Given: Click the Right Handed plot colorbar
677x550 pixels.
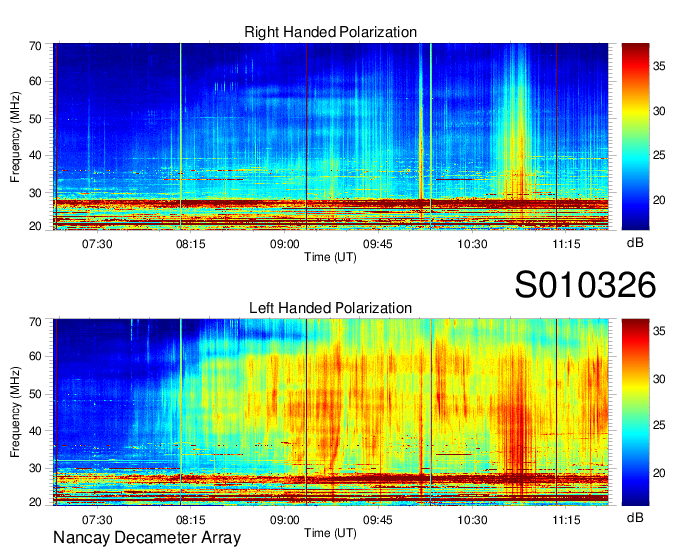Looking at the screenshot, I should point(635,137).
